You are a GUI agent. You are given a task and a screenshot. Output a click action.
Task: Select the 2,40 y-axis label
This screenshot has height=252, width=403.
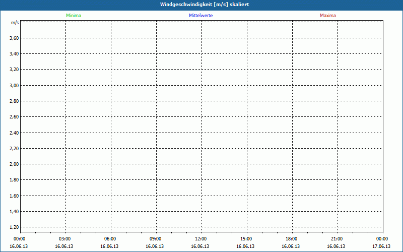coord(14,133)
